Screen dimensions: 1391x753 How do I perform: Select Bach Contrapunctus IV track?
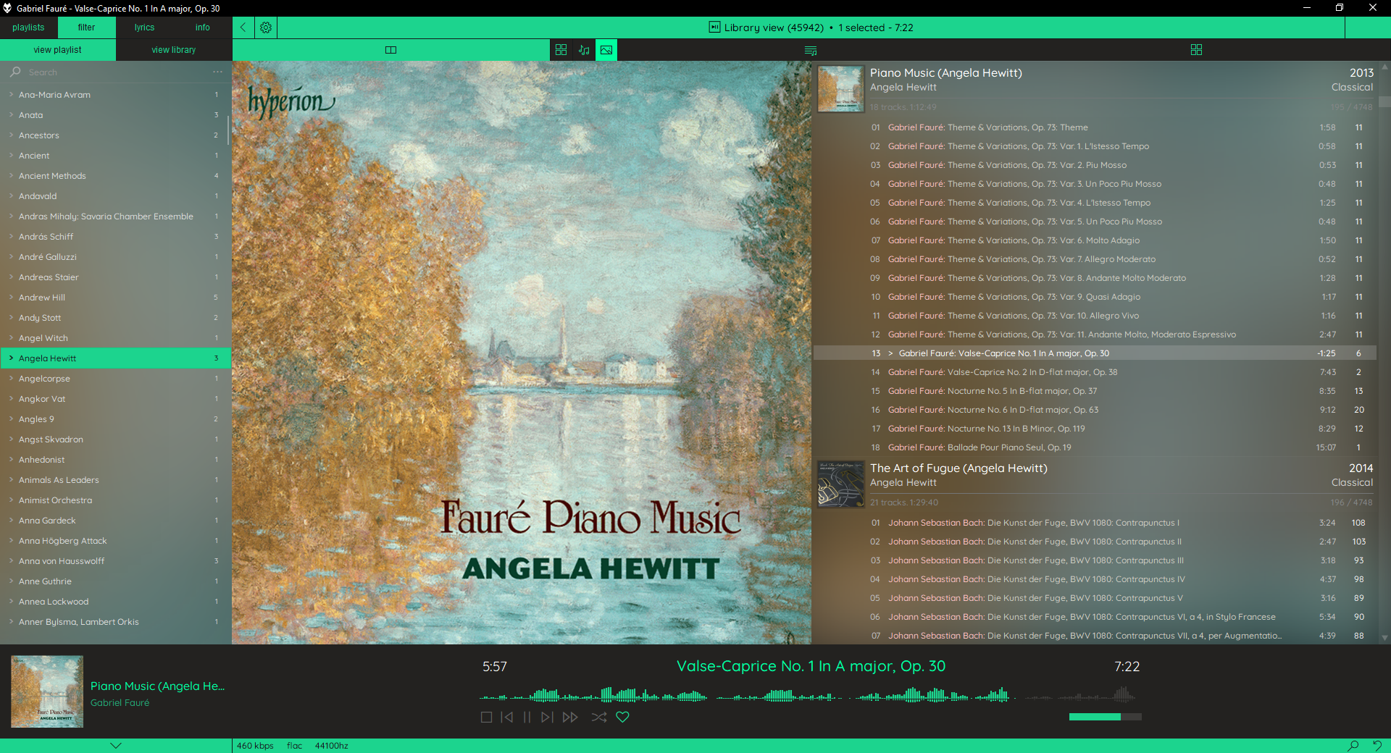pyautogui.click(x=1095, y=579)
